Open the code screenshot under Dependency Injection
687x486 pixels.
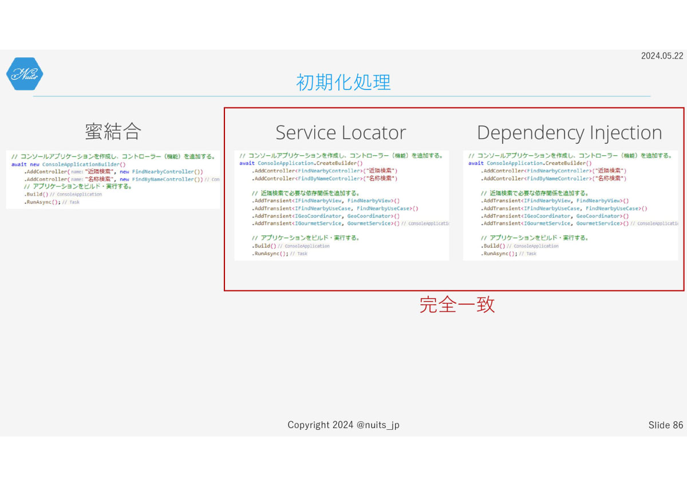(570, 206)
